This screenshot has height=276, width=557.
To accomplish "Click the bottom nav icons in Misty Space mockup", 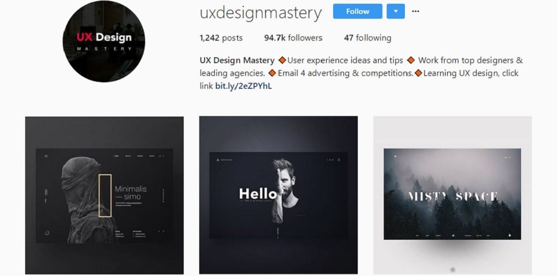I will (x=453, y=235).
